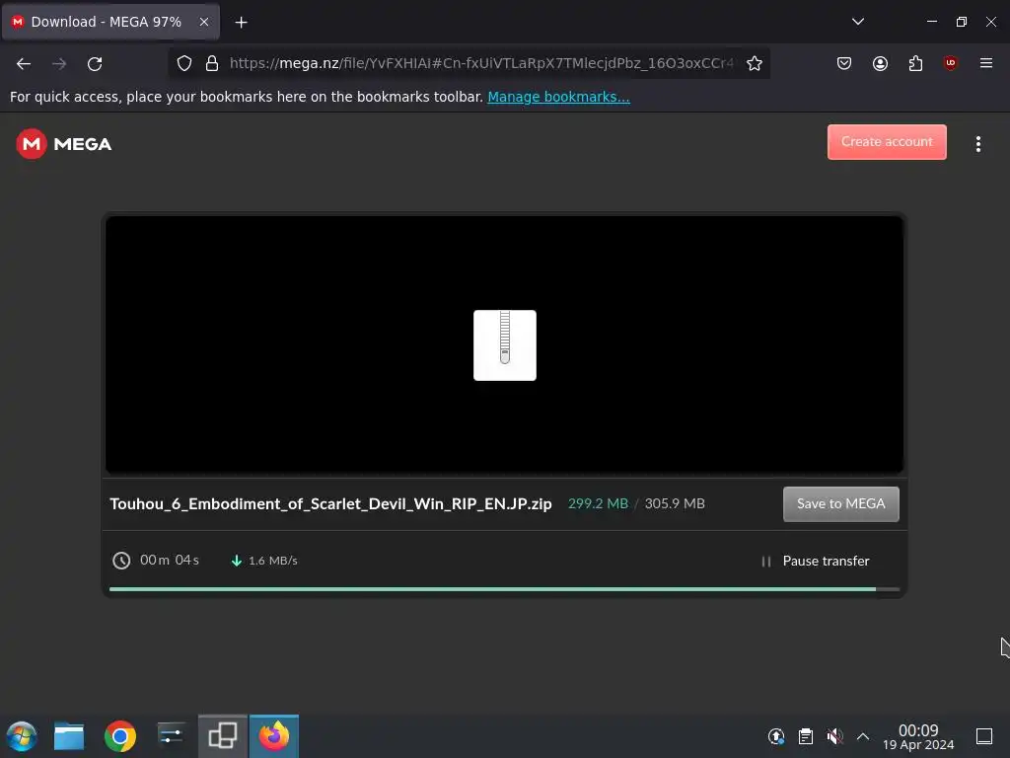
Task: Open the task view windows icon
Action: [x=222, y=735]
